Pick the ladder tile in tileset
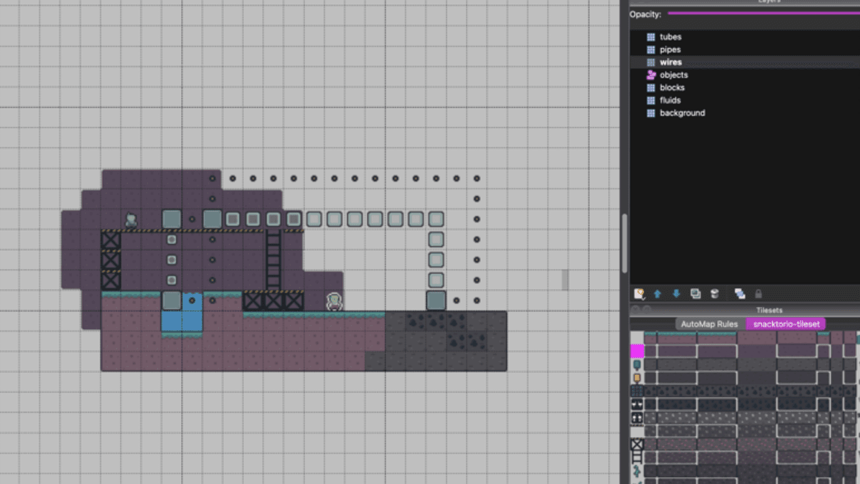Screen dimensions: 860x484 (637, 458)
